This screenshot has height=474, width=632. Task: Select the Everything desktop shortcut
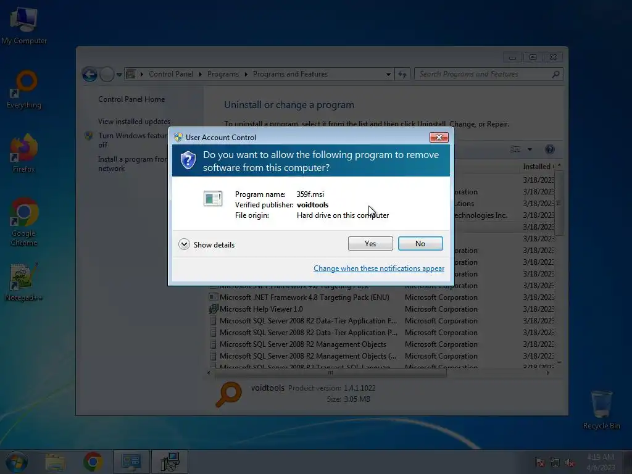[24, 89]
